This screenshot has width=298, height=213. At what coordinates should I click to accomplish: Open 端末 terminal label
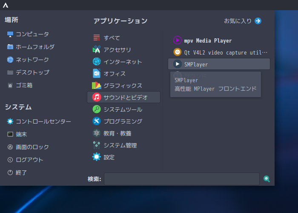tap(21, 134)
